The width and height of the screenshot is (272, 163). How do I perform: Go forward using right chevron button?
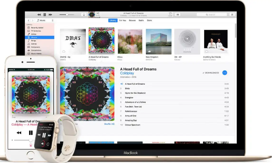(x=33, y=20)
